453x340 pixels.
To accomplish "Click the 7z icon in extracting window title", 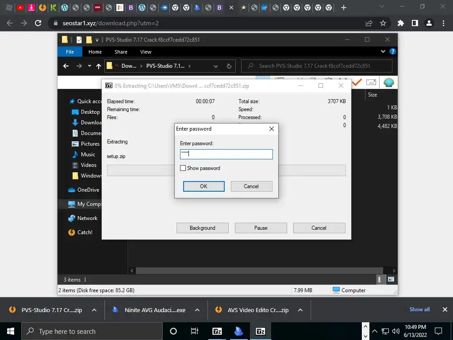I will click(109, 85).
